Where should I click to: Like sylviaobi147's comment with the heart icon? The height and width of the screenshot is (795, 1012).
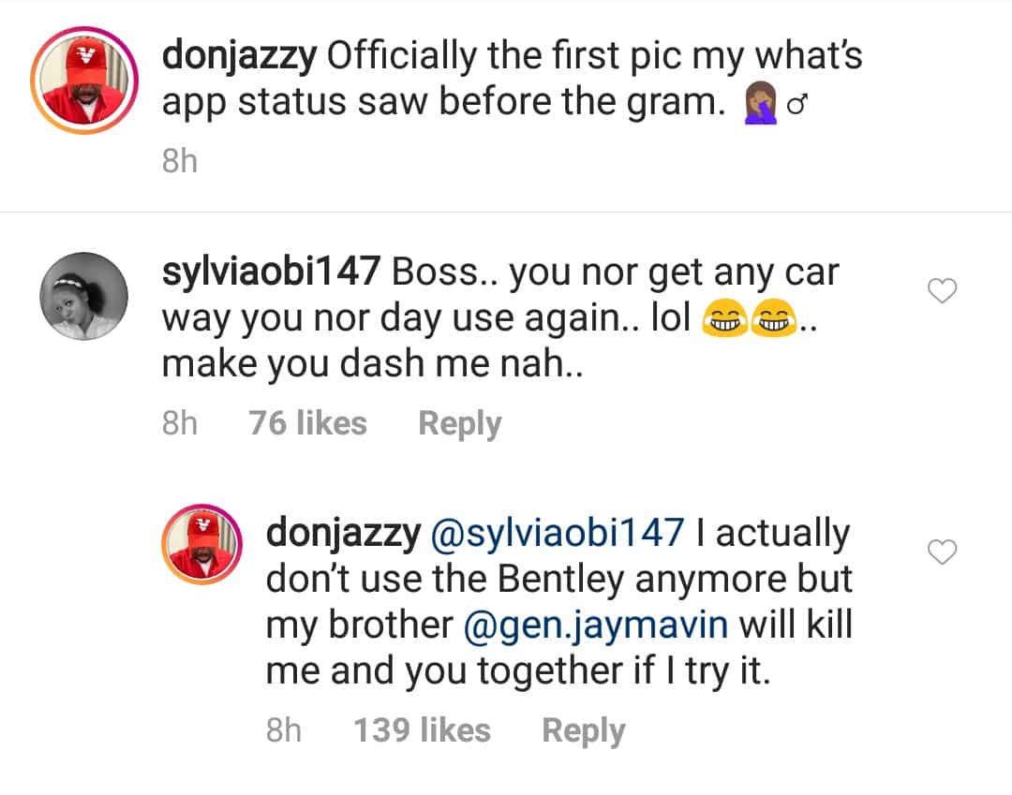click(x=942, y=292)
